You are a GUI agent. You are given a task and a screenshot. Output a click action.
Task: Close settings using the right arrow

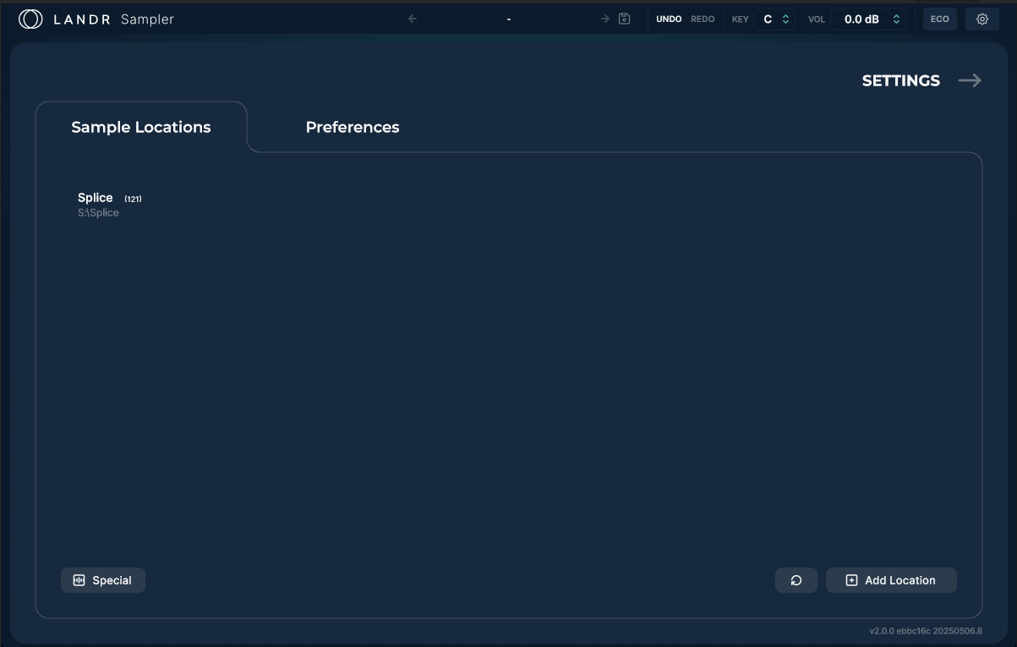[970, 80]
